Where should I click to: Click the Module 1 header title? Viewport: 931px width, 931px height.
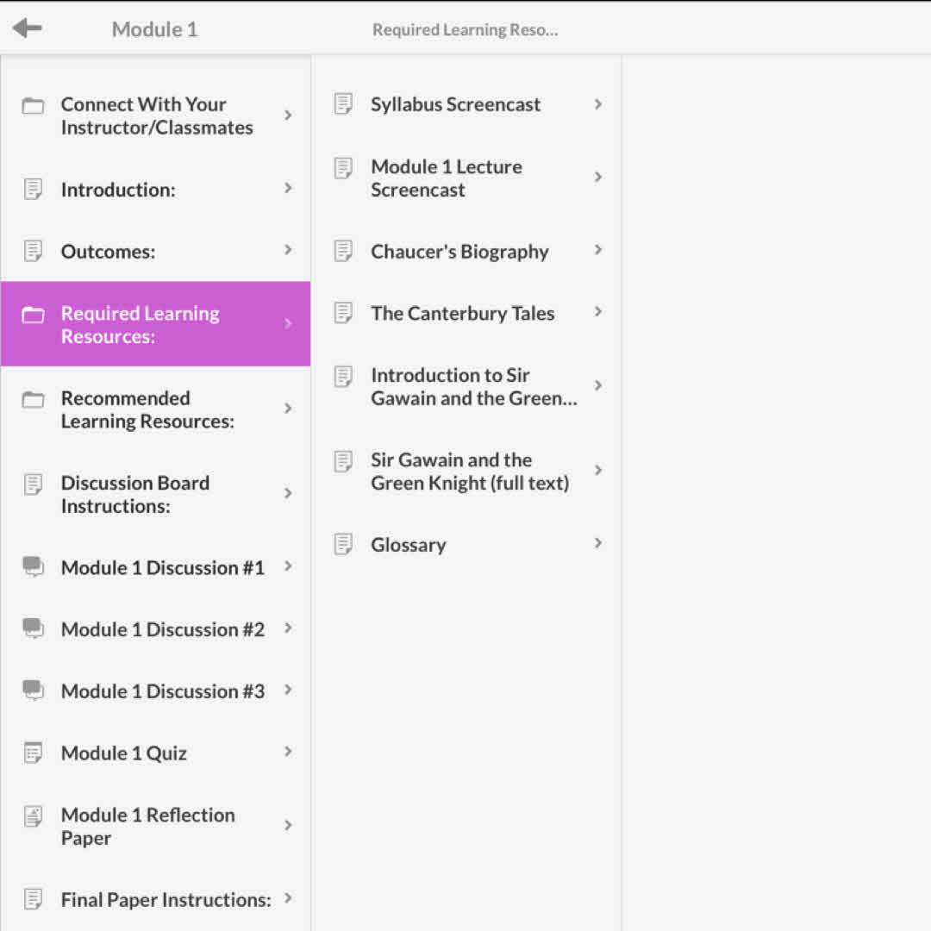154,29
